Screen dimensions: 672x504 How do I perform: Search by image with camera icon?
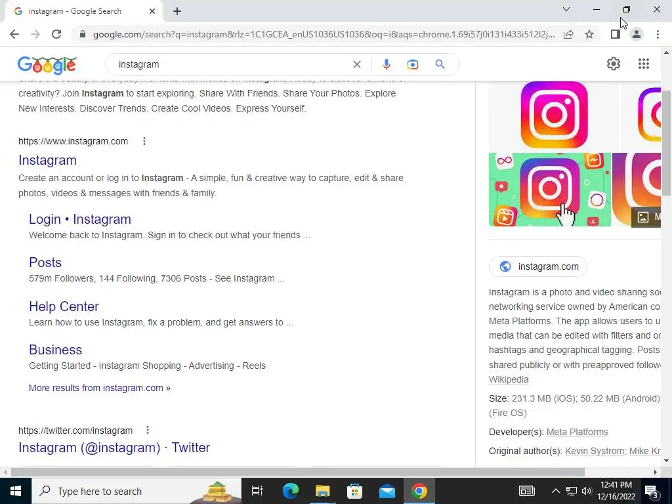[x=412, y=64]
